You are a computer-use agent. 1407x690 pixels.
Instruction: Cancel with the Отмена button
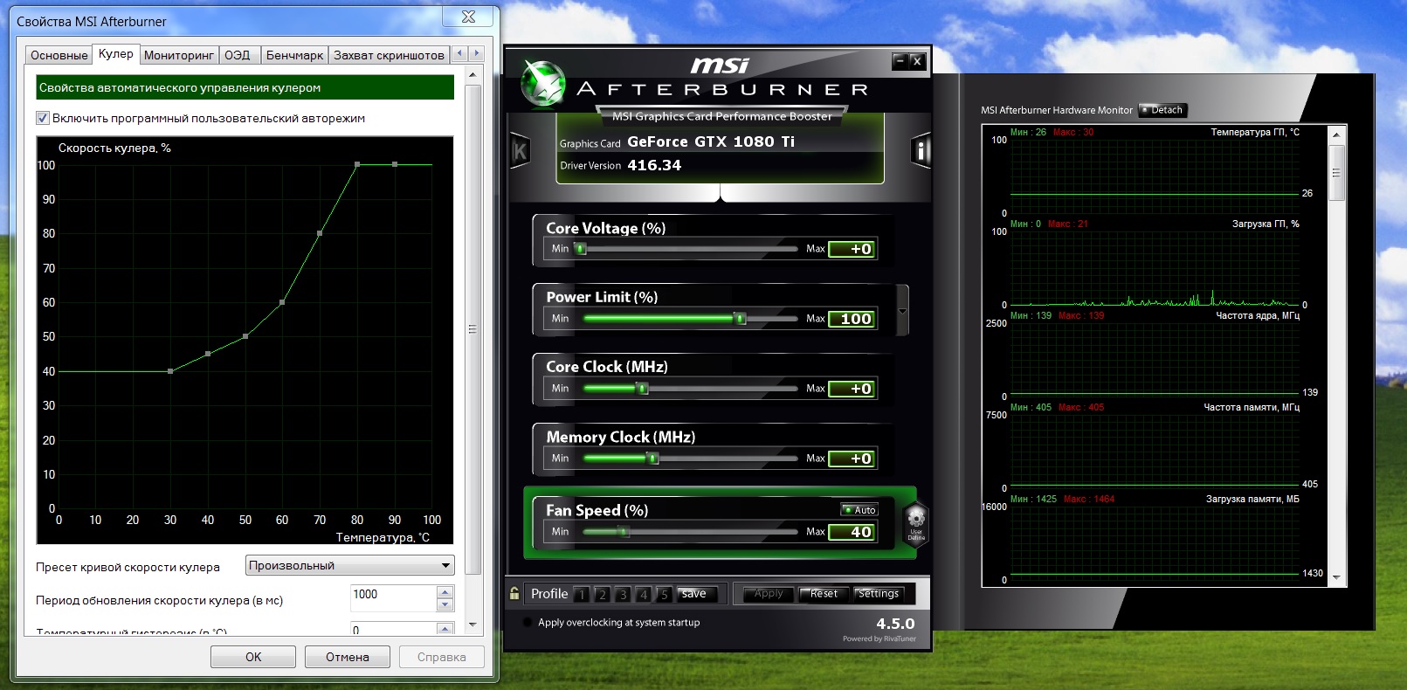pos(348,657)
